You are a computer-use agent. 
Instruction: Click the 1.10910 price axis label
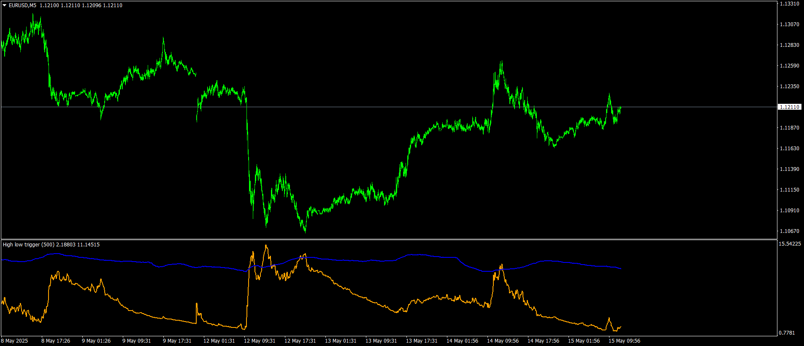[789, 211]
